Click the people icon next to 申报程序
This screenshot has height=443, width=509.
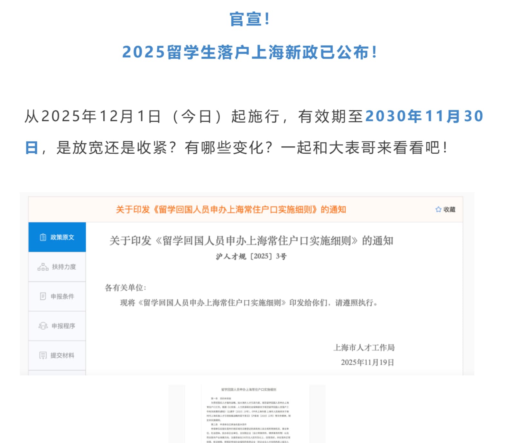(43, 326)
